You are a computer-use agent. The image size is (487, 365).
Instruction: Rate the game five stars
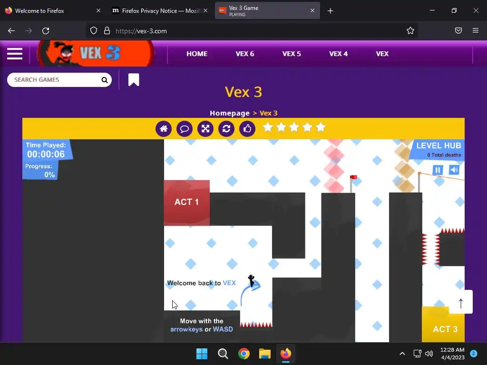[x=321, y=127]
